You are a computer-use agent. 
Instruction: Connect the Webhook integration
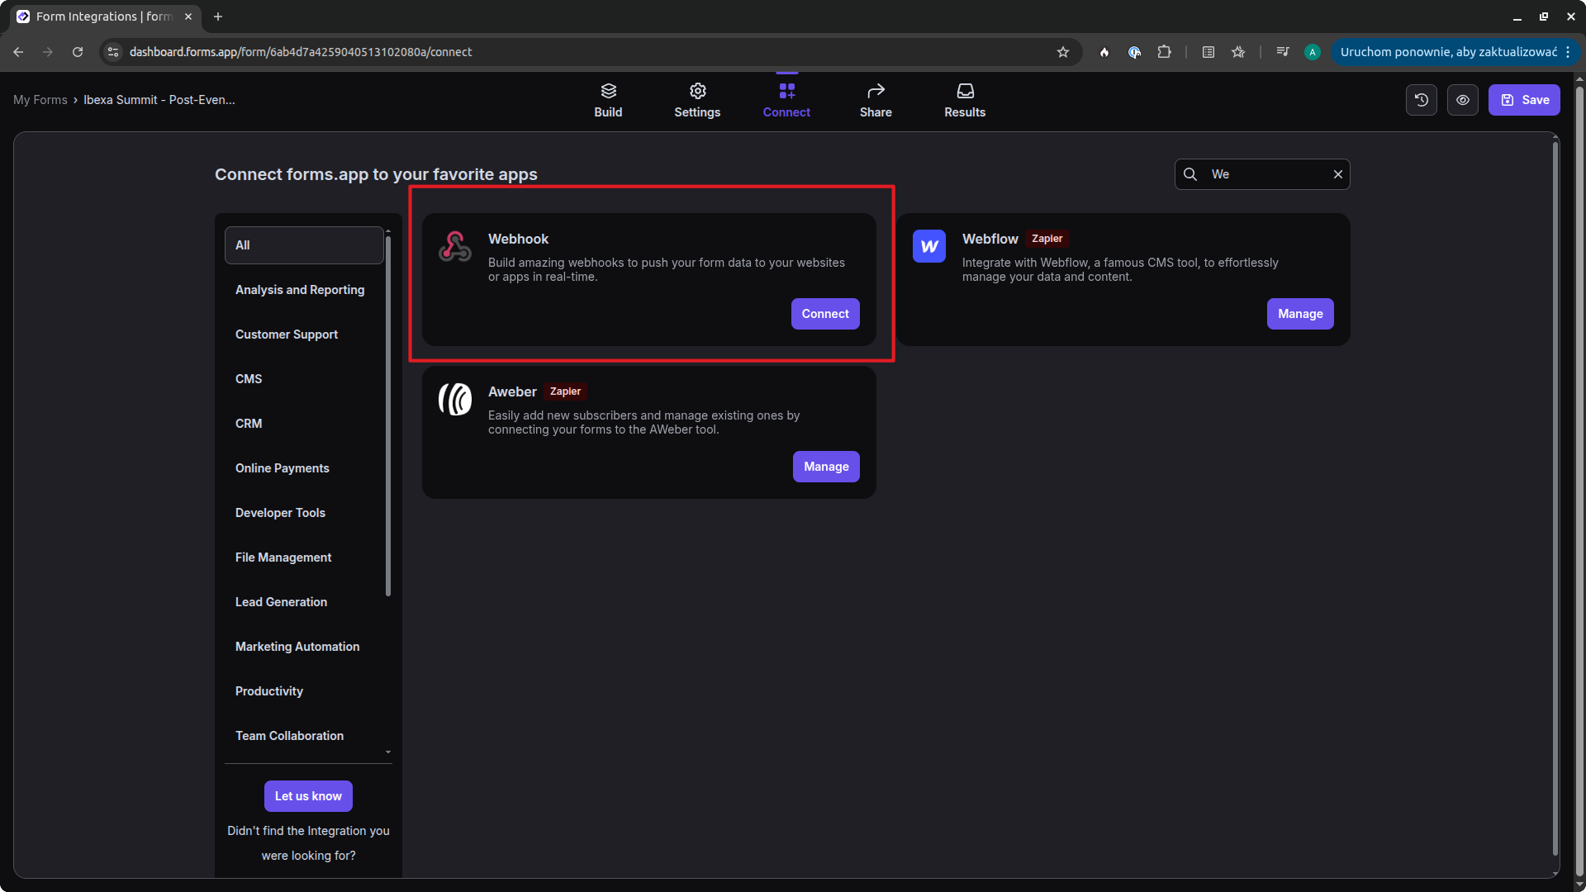pyautogui.click(x=825, y=314)
